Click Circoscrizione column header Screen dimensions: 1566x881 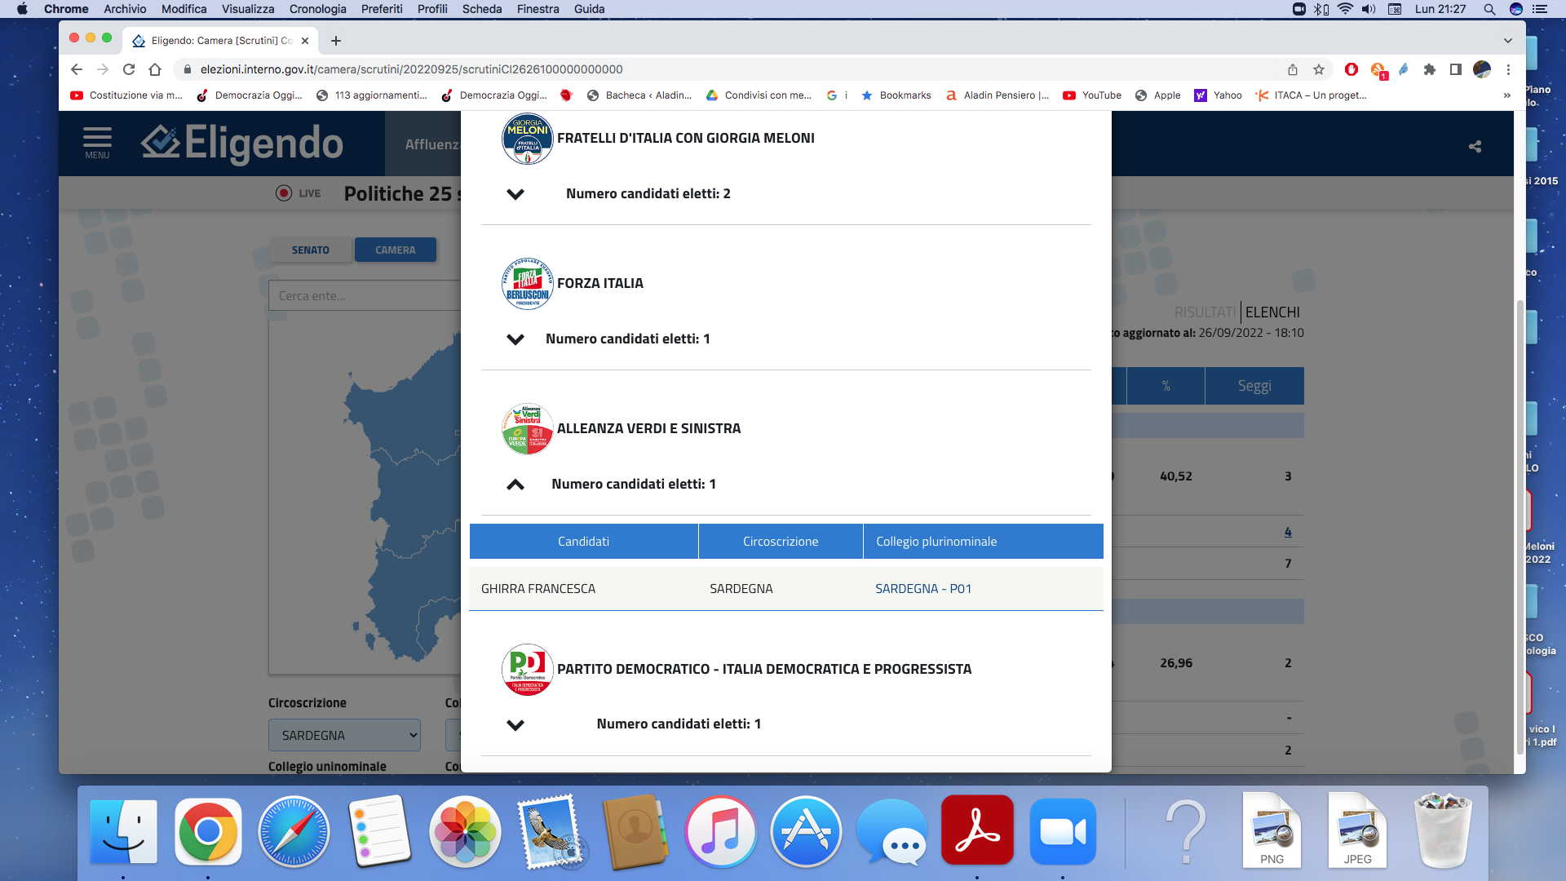click(781, 542)
